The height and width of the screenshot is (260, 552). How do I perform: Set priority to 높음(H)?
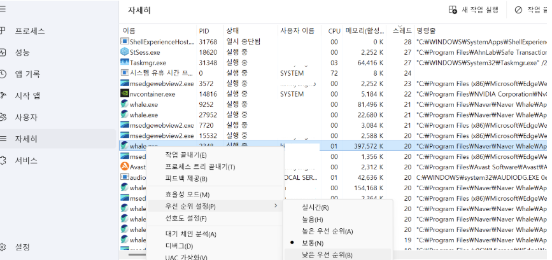click(312, 219)
